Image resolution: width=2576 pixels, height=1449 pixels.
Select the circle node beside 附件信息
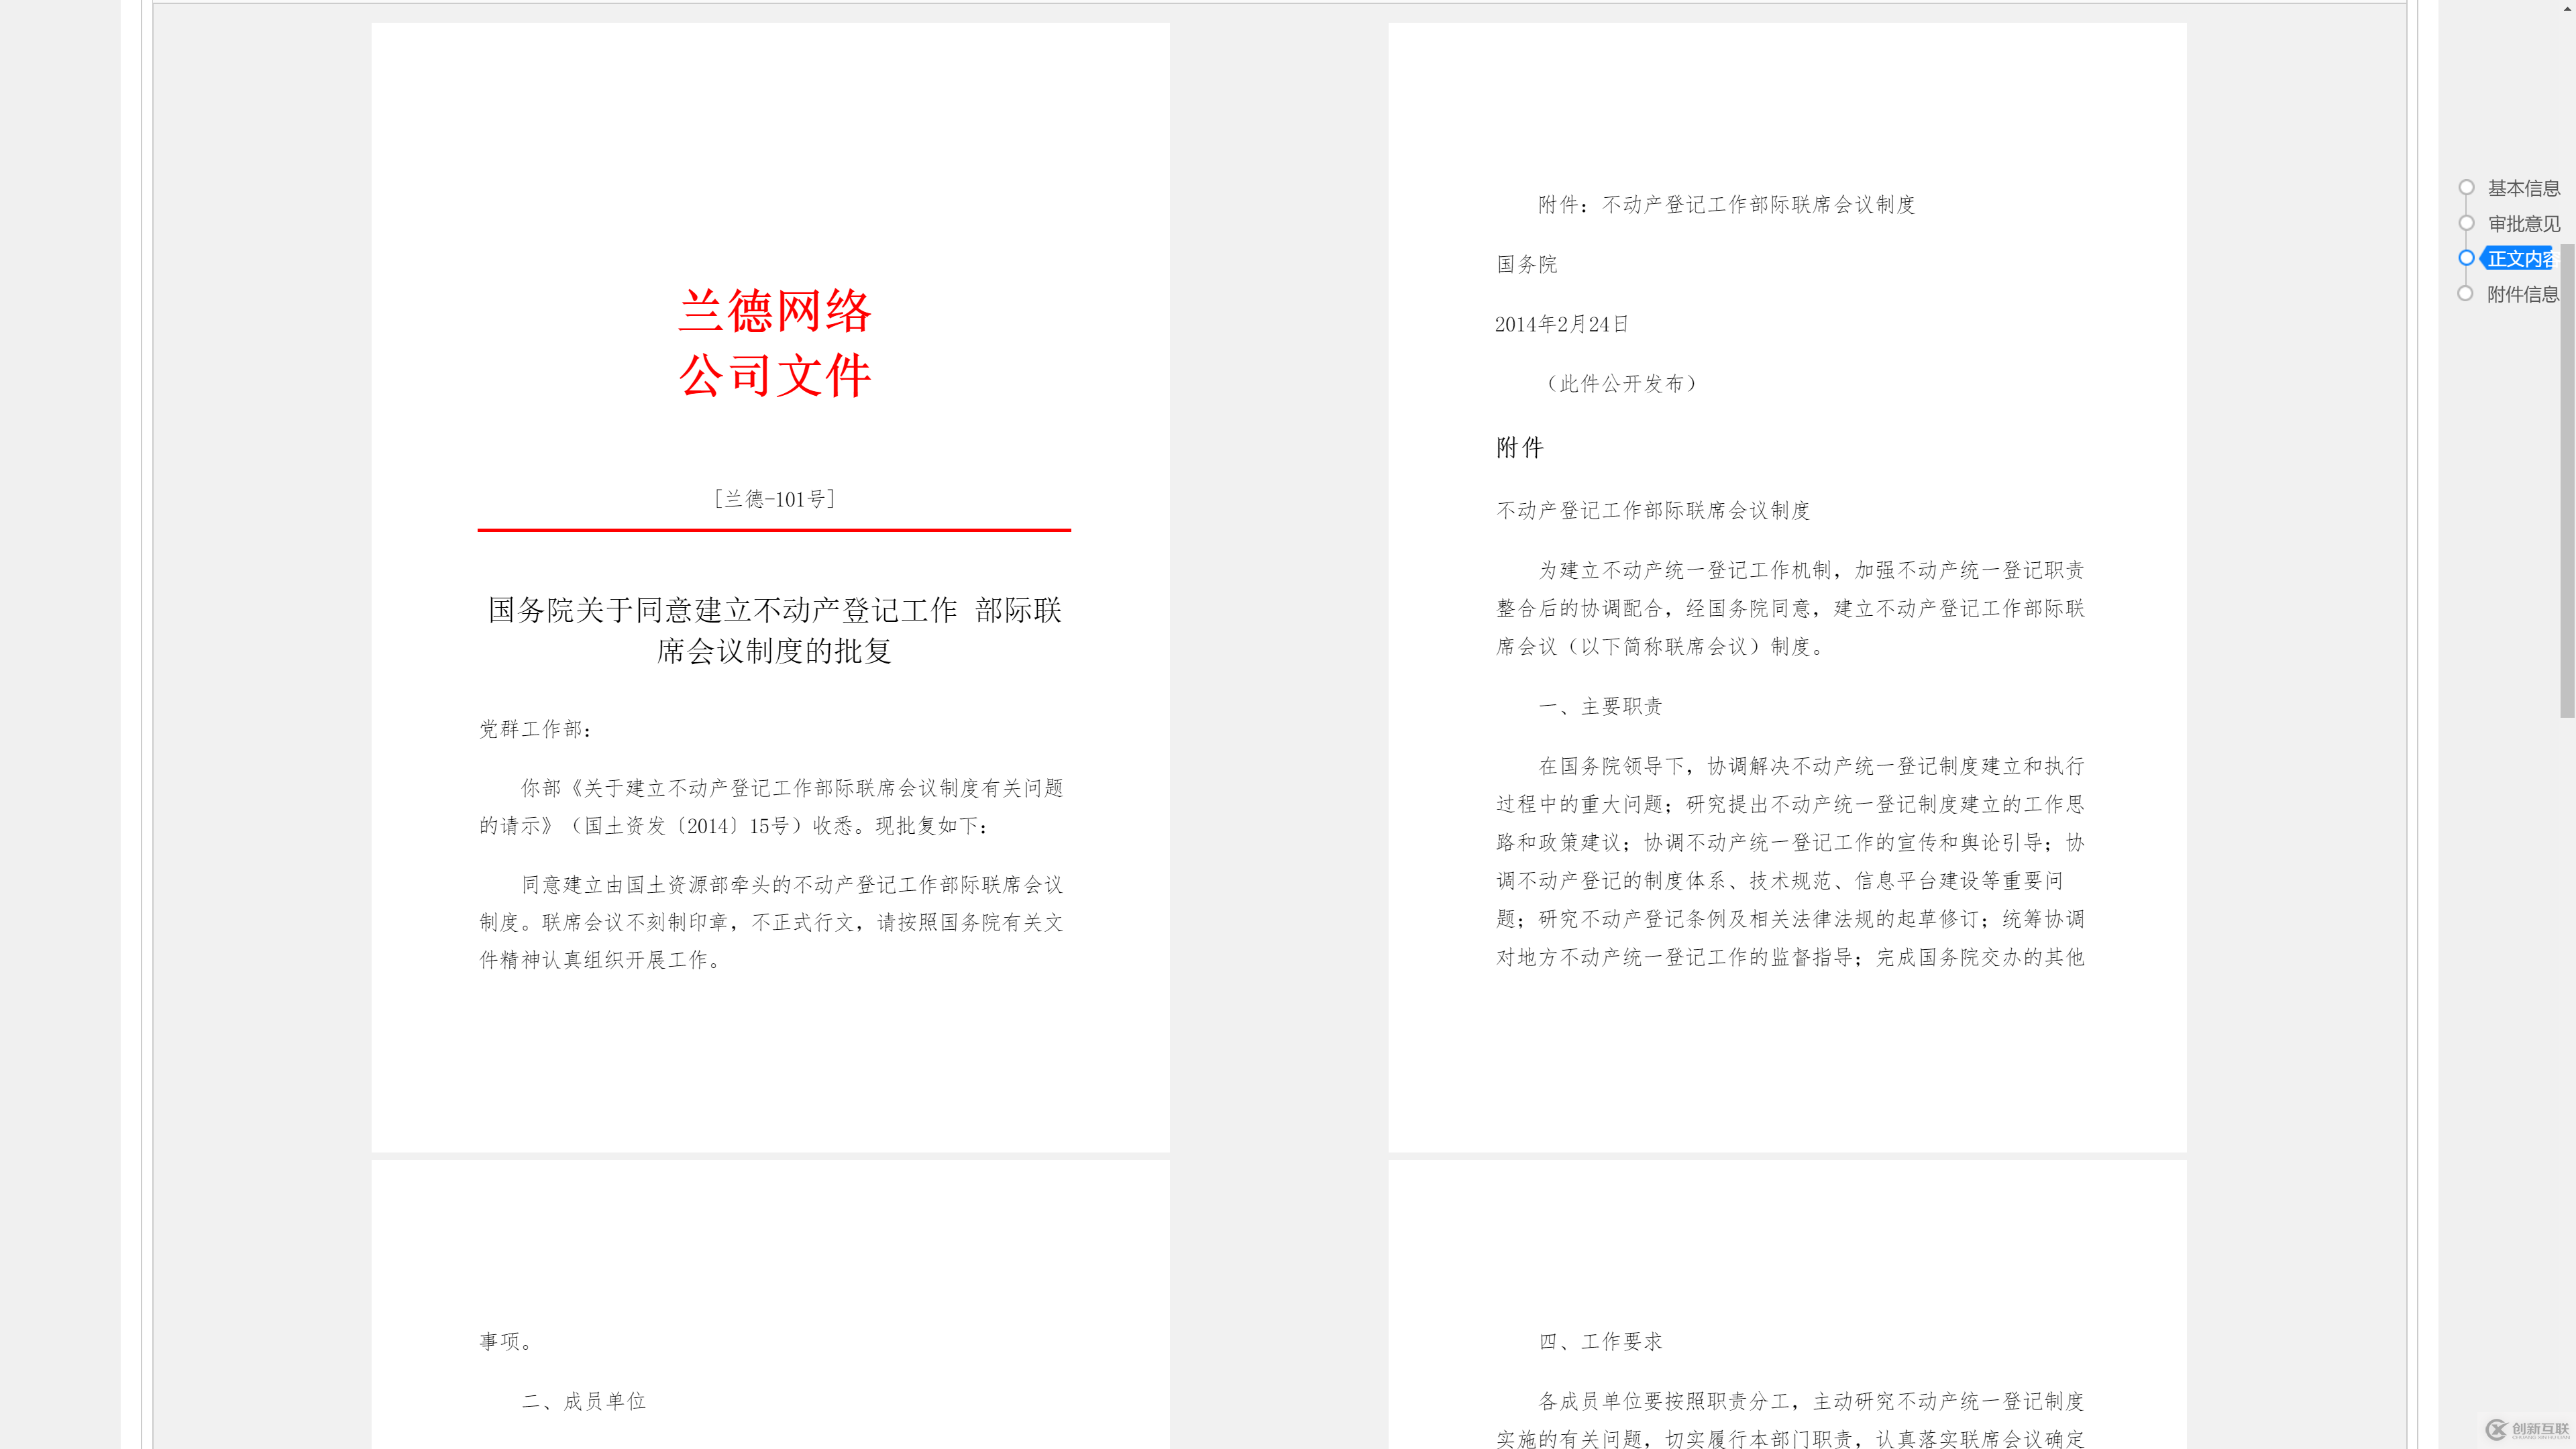click(2468, 293)
